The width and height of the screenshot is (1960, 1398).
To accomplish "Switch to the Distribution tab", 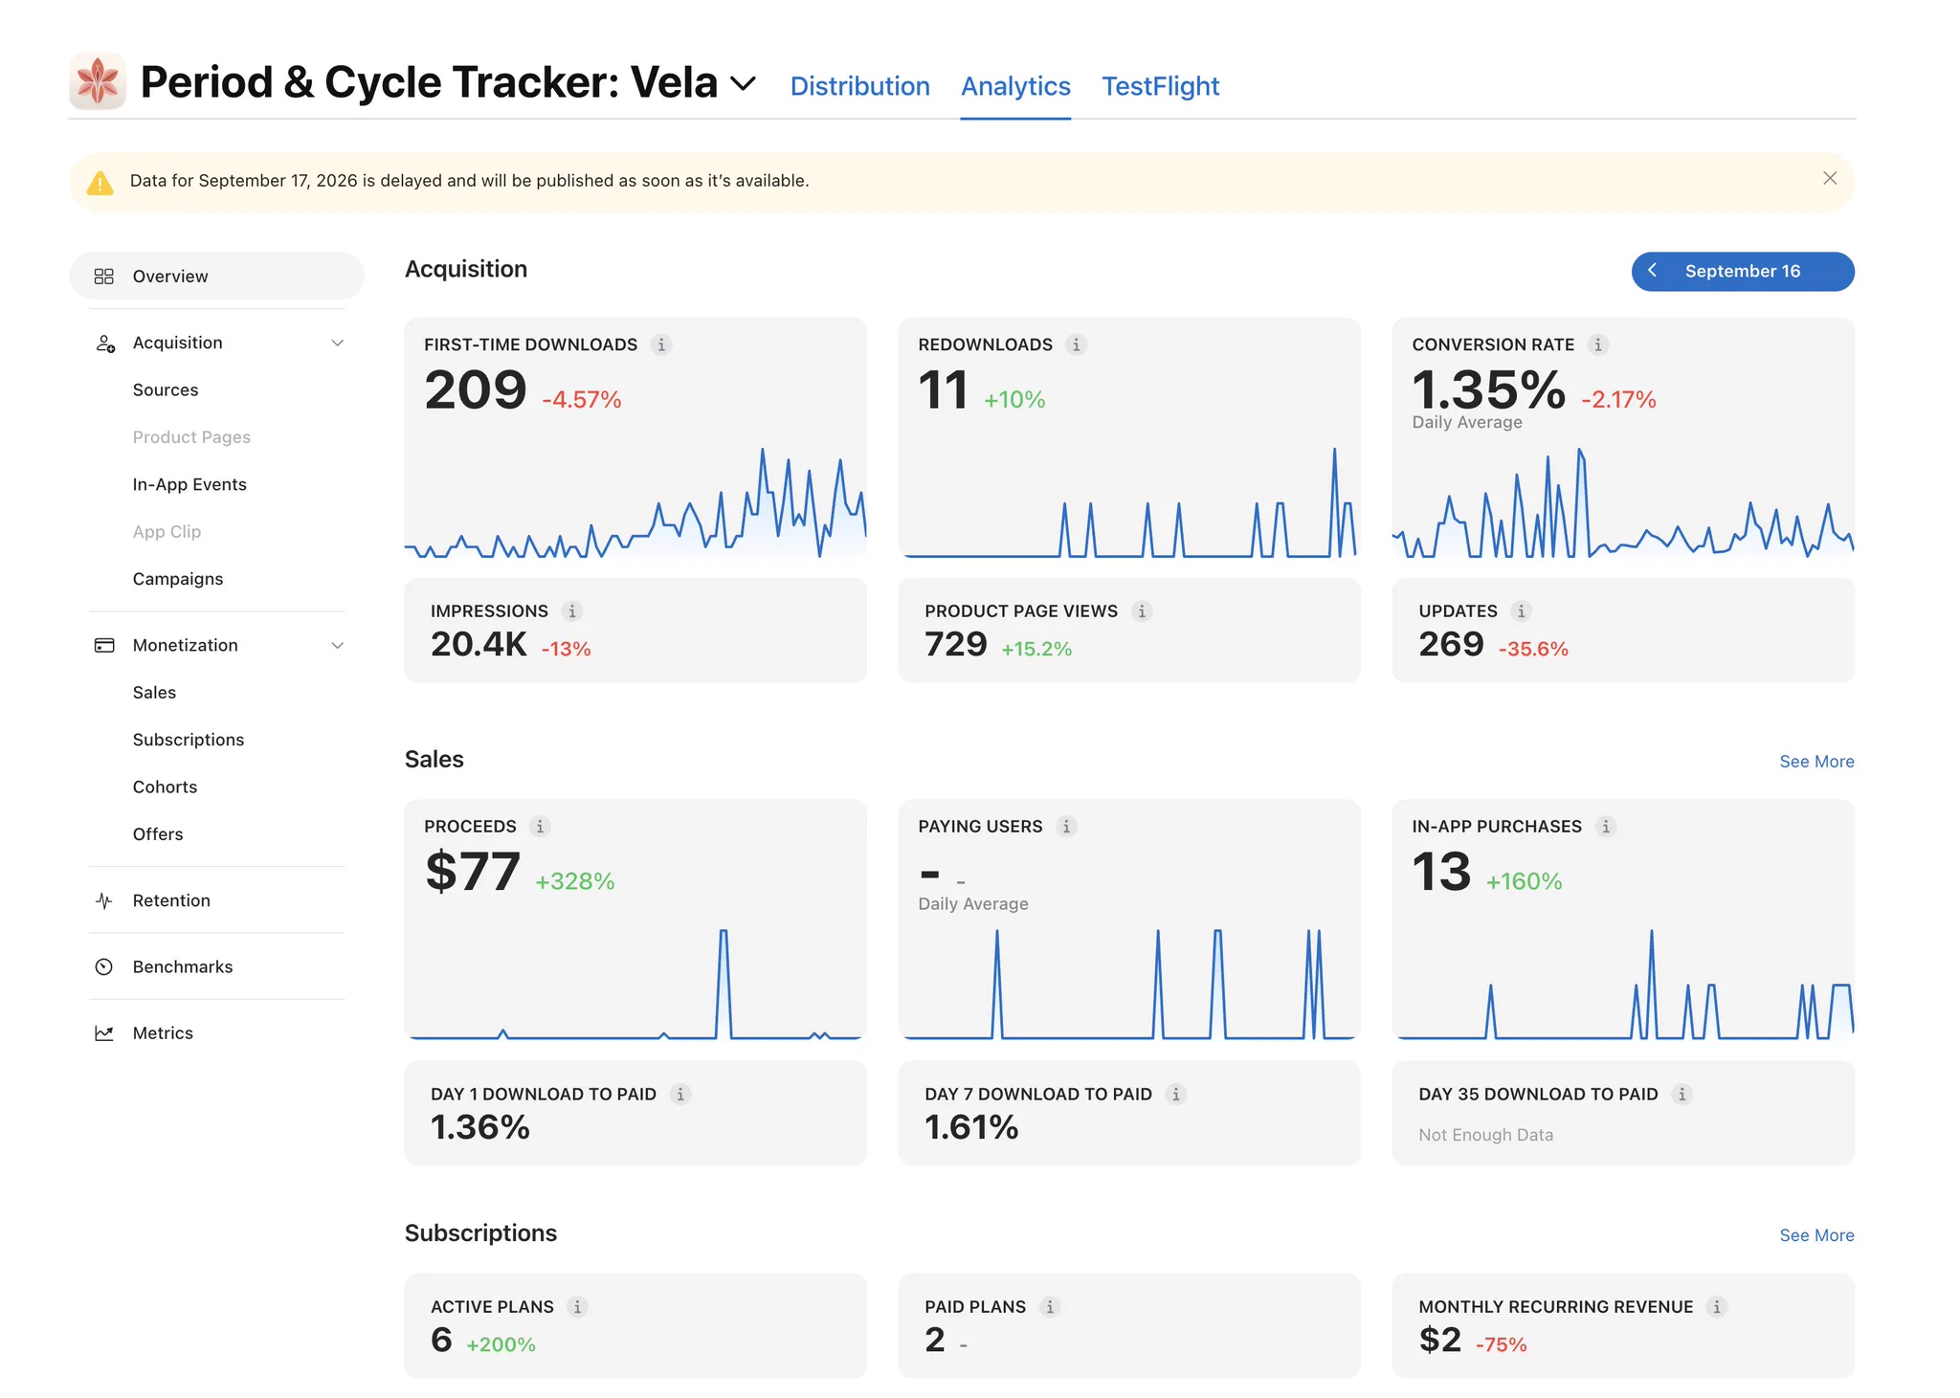I will 860,86.
